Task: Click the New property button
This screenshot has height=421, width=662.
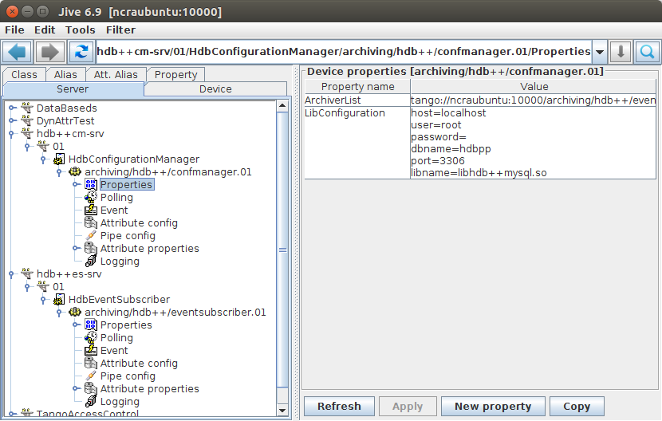Action: pos(493,406)
